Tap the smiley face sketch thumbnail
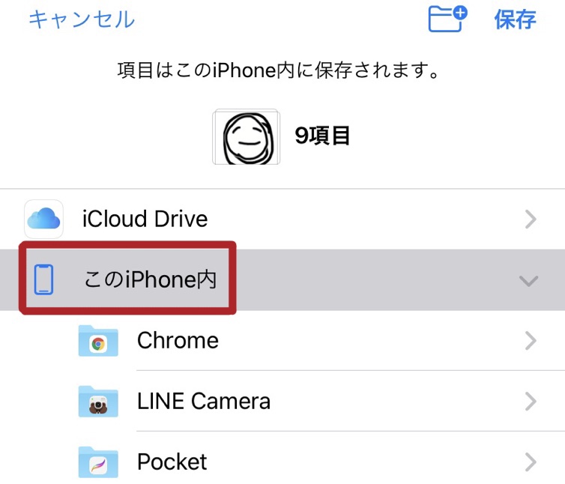 [x=247, y=137]
